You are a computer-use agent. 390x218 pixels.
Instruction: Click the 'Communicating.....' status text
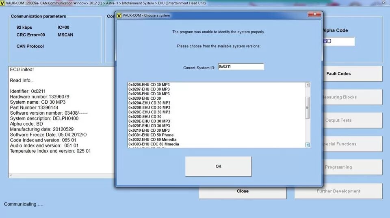click(24, 204)
